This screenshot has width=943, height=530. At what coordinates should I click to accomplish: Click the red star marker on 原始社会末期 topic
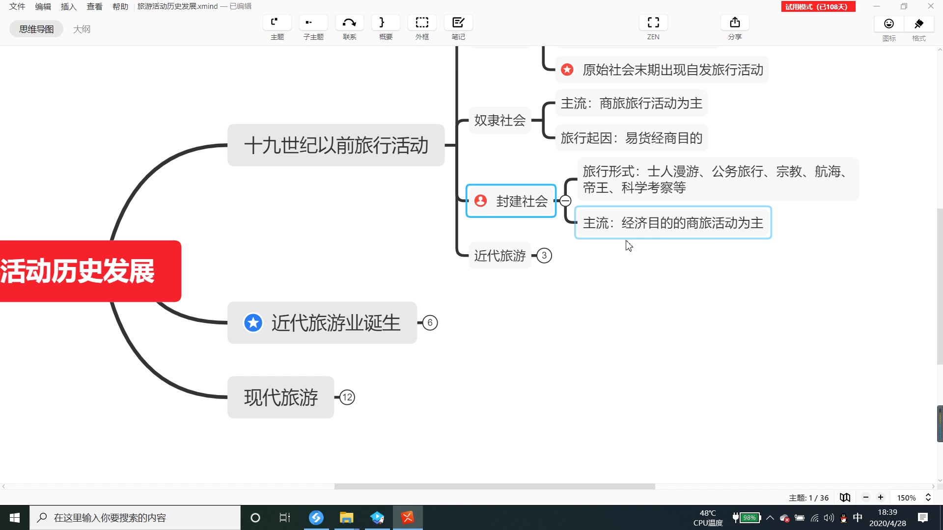(x=567, y=70)
